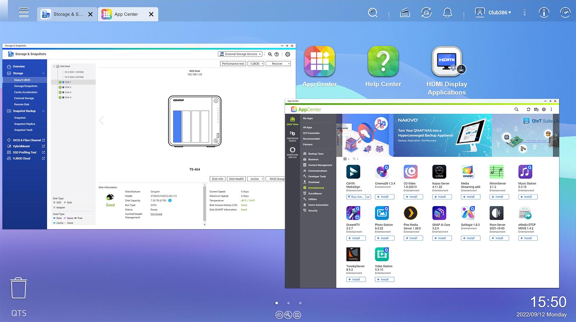The image size is (576, 322).
Task: Click the first desktop page indicator dot
Action: point(276,303)
